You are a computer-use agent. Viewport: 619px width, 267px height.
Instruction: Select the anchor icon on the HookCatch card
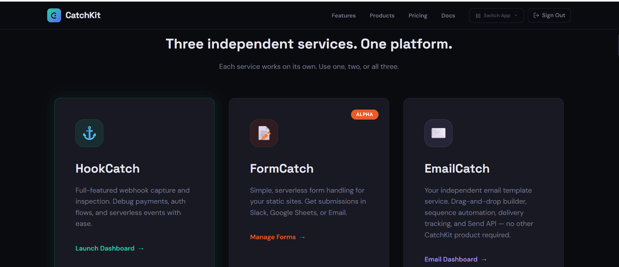click(x=89, y=133)
